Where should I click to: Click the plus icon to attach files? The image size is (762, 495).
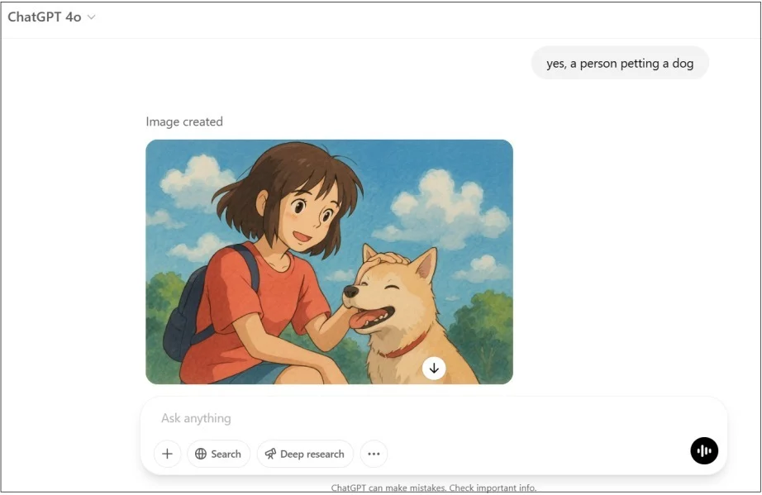coord(167,454)
